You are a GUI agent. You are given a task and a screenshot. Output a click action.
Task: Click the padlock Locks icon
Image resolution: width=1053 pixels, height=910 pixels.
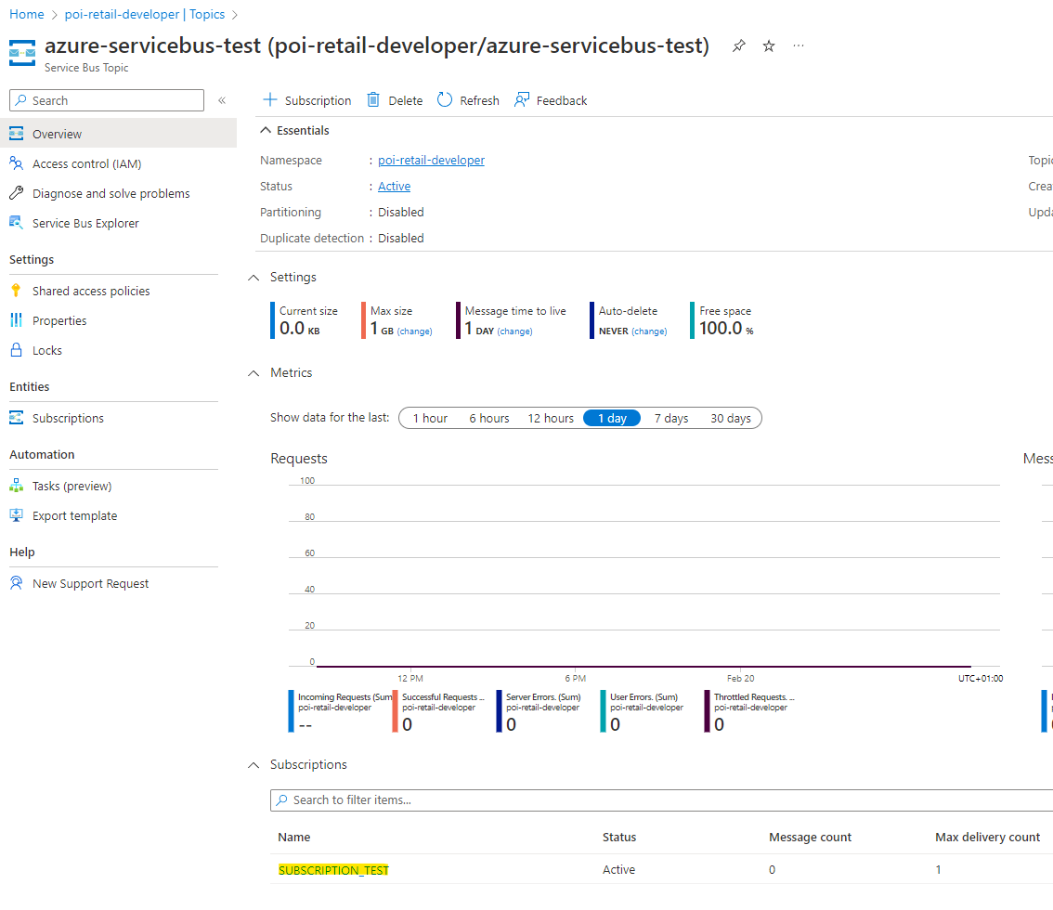point(17,350)
